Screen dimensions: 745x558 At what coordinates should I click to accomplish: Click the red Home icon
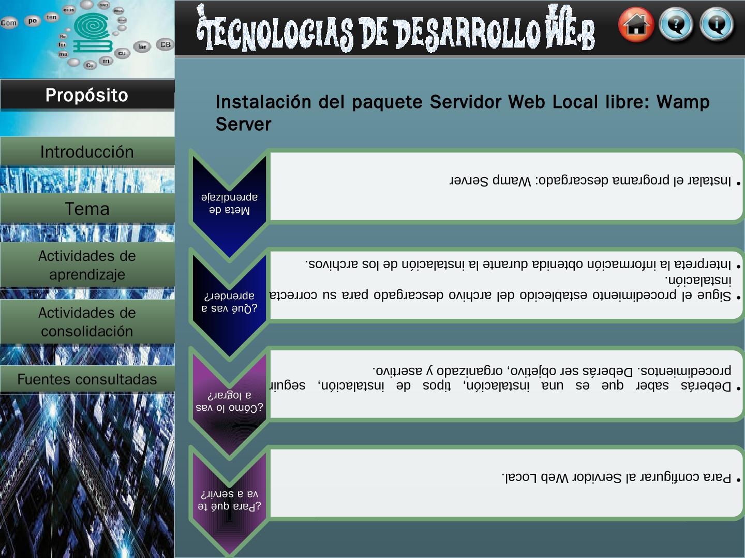click(636, 24)
